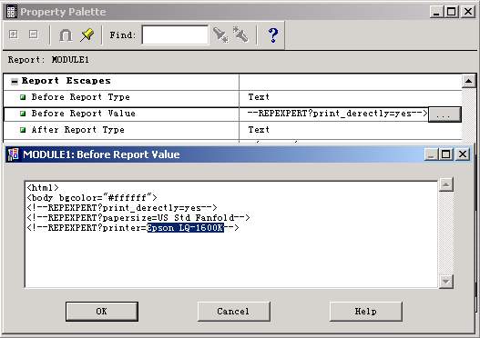The width and height of the screenshot is (480, 338).
Task: Click the Cancel button
Action: coord(233,312)
